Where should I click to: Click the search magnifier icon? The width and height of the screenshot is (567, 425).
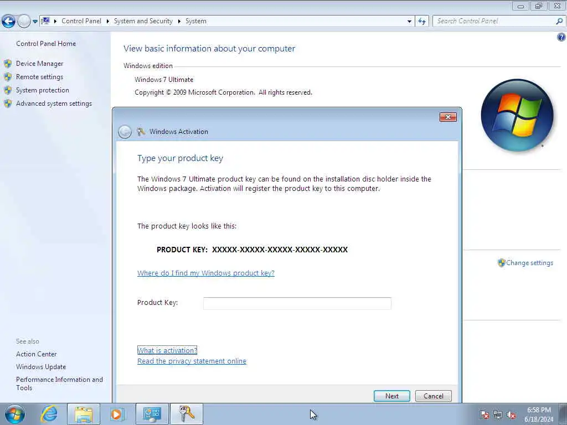coord(559,21)
